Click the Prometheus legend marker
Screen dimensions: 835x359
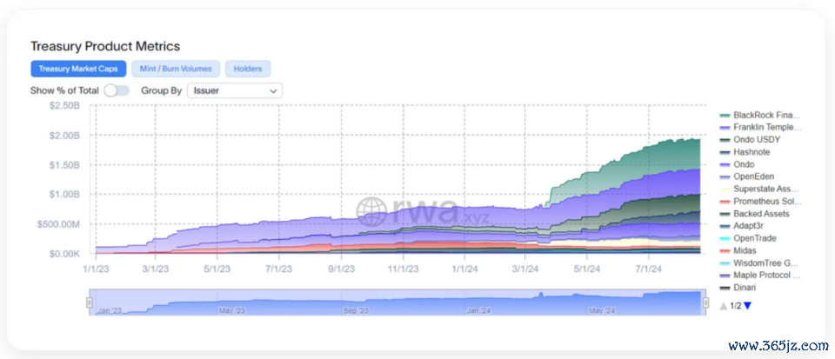coord(724,202)
